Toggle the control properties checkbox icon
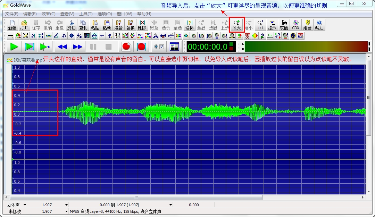Viewport: 375px width, 217px height. coord(159,47)
